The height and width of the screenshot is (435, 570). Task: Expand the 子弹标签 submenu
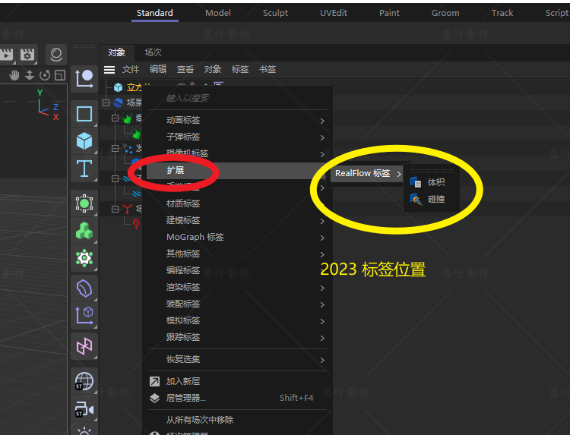[x=322, y=137]
